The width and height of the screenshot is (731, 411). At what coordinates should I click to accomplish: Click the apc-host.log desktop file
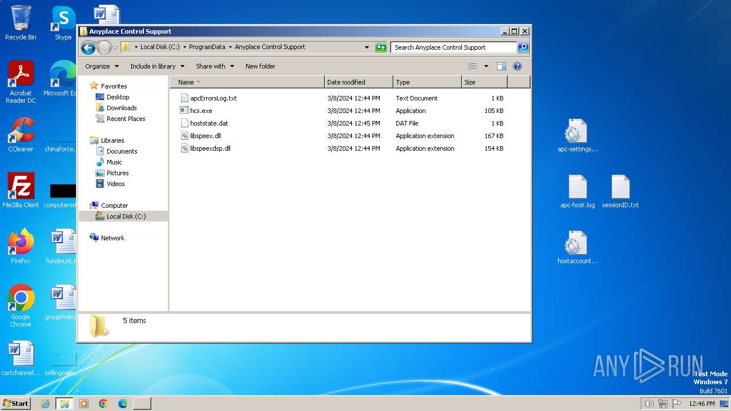[x=577, y=192]
